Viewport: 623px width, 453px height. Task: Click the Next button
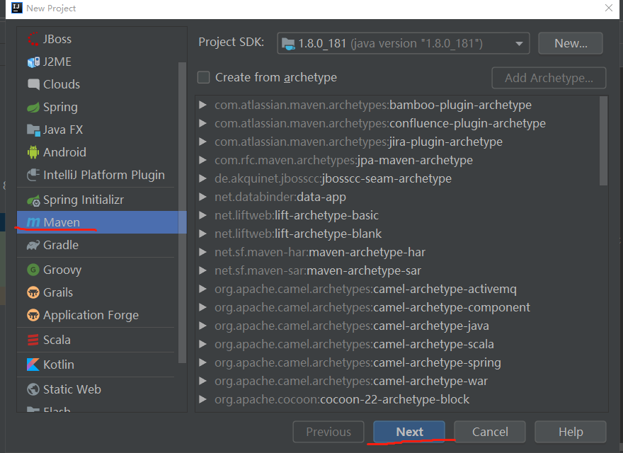(x=409, y=432)
